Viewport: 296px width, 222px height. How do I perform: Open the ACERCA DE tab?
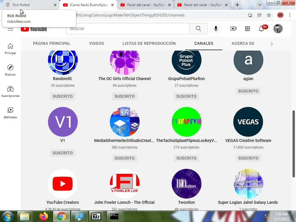click(243, 43)
